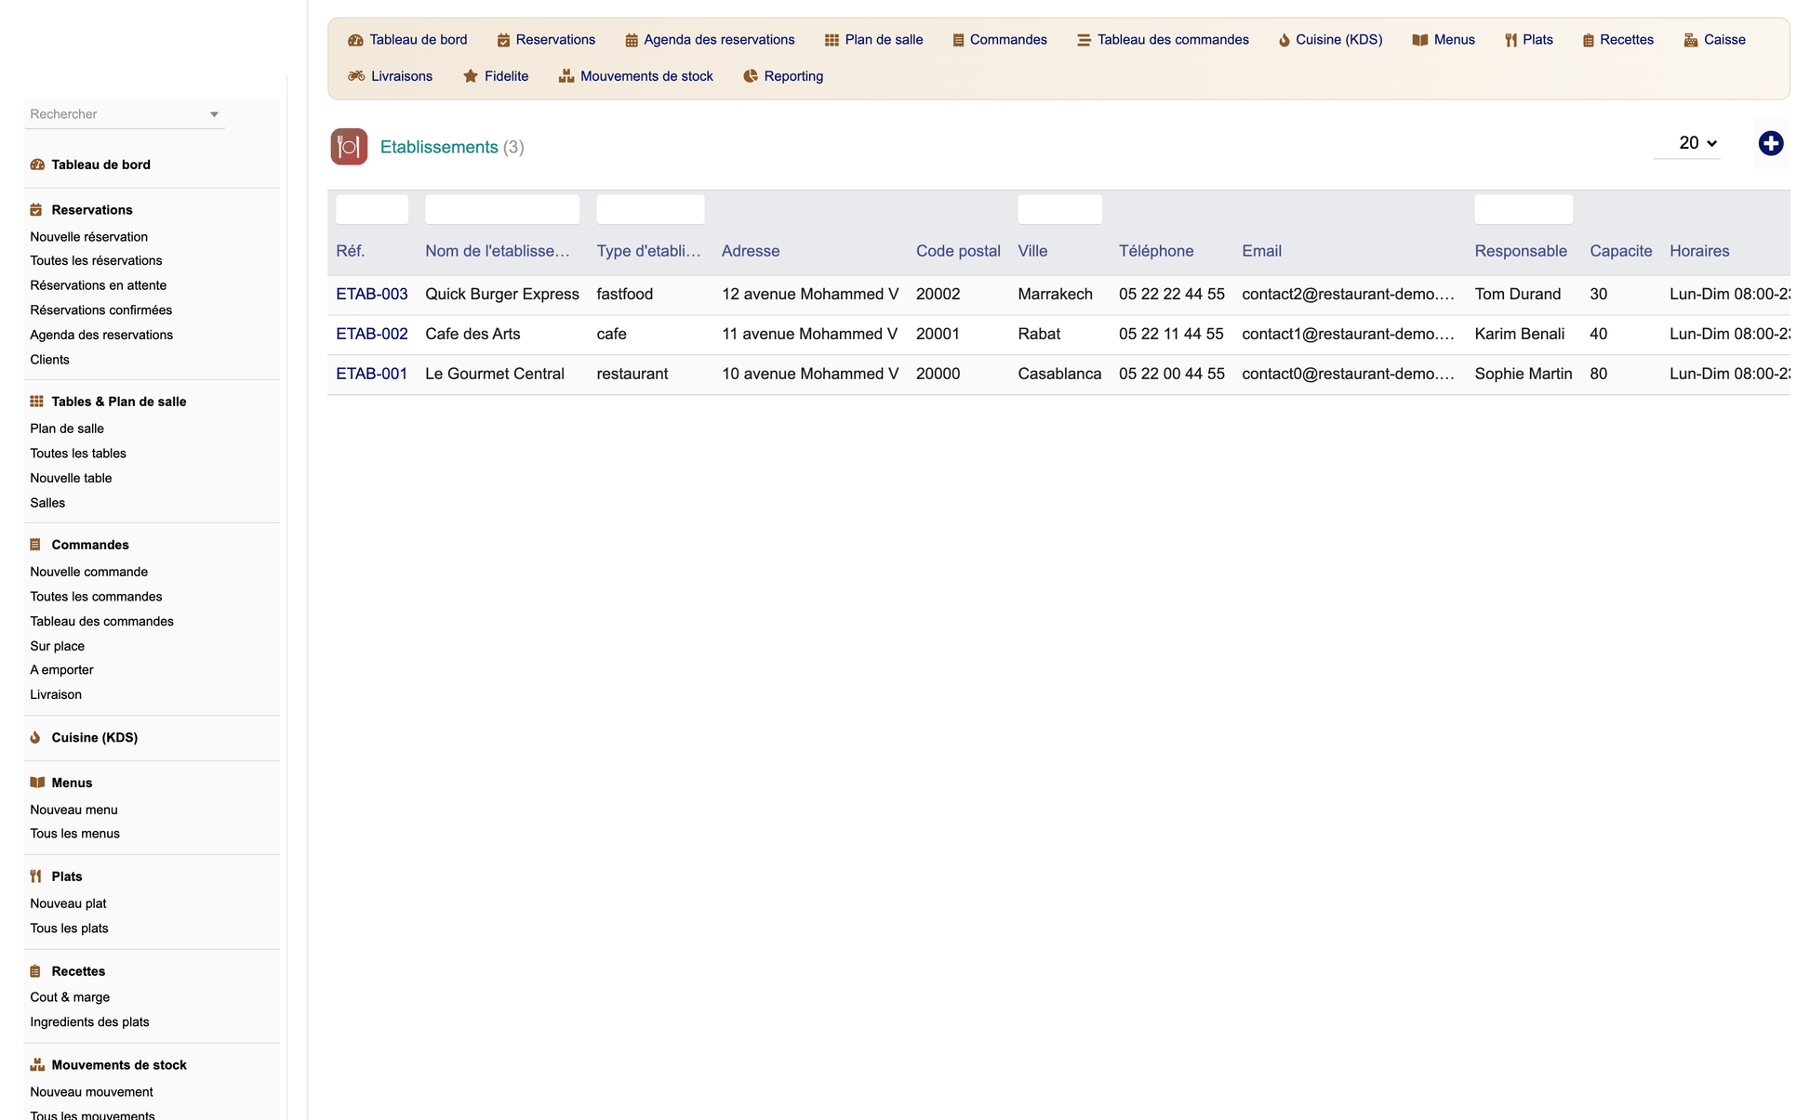The height and width of the screenshot is (1120, 1810).
Task: Go to Toutes les commandes in sidebar
Action: click(x=96, y=597)
